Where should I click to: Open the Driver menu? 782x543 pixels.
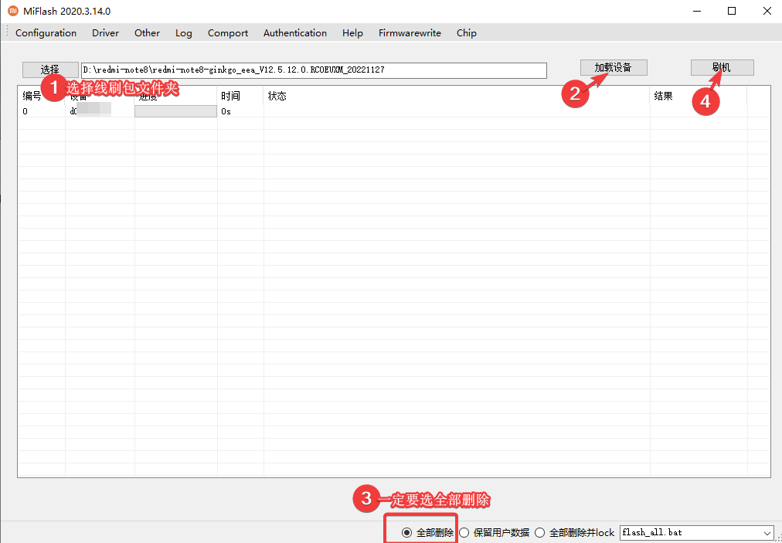[x=105, y=33]
